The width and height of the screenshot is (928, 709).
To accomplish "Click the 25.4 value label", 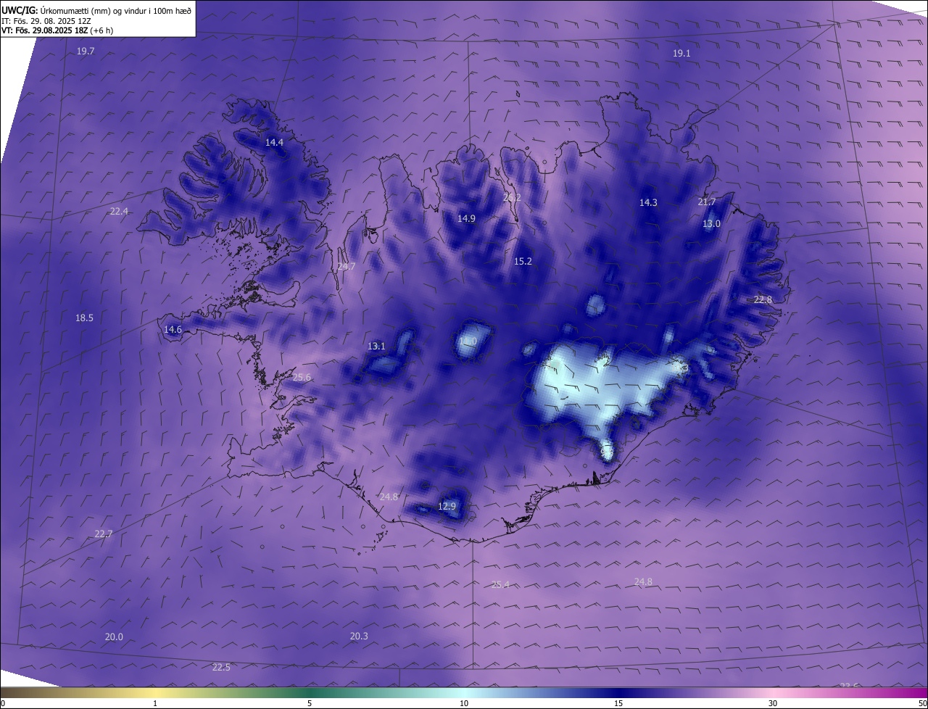I will point(500,585).
